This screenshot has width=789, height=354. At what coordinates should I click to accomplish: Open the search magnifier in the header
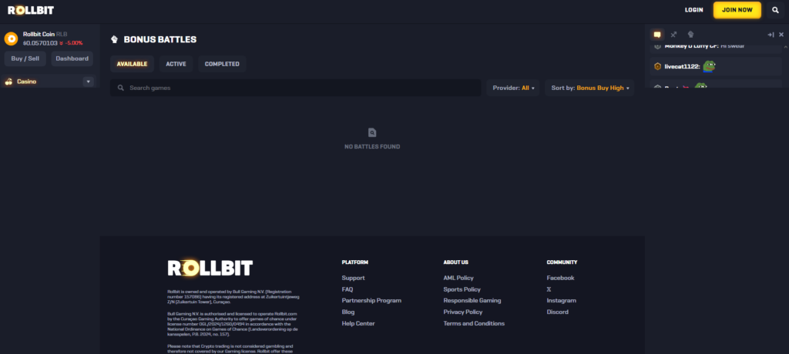tap(775, 10)
